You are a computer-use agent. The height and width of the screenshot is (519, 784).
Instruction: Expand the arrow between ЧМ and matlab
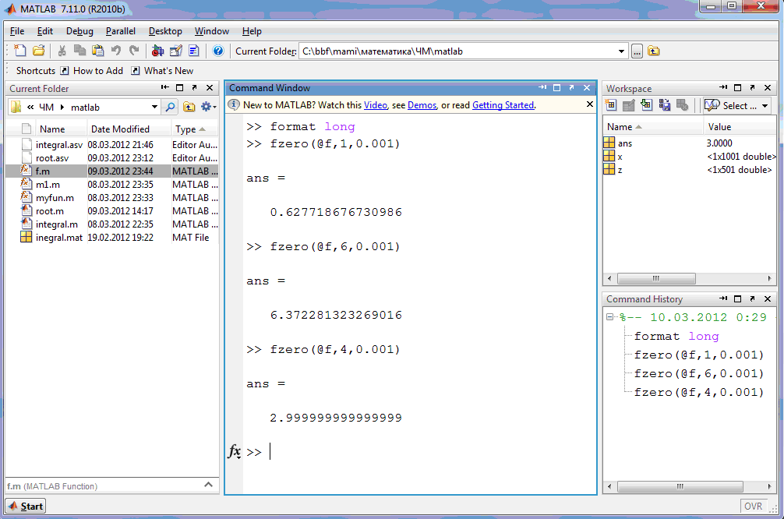coord(62,107)
